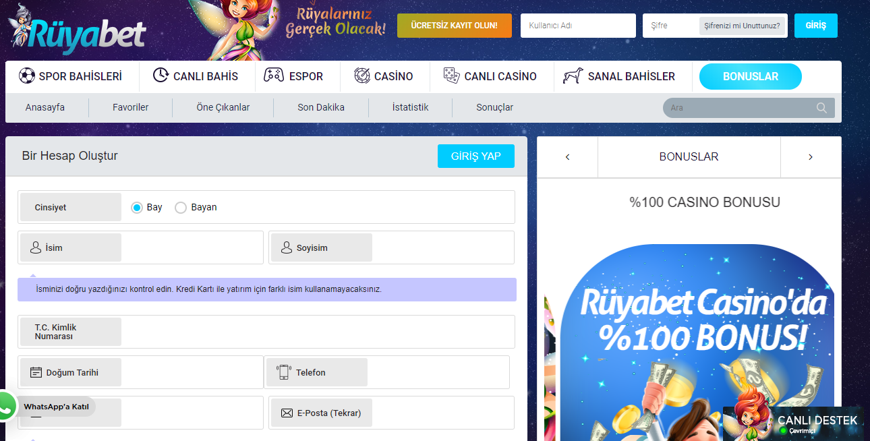Focus the Doğum Tarihi field

140,372
